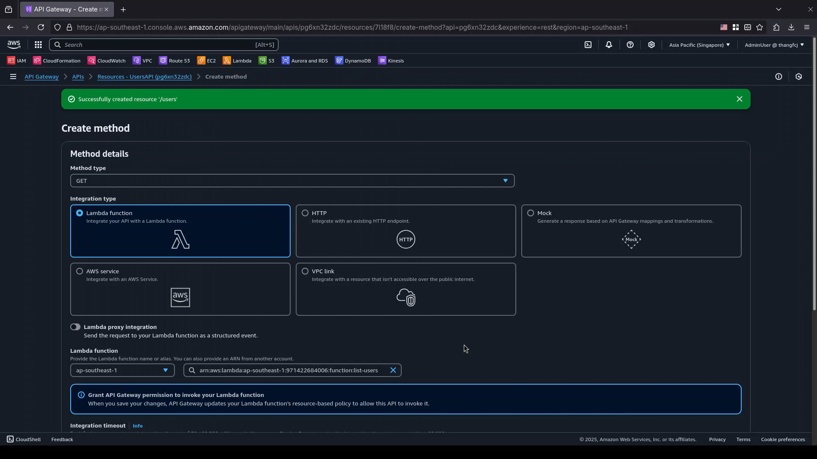
Task: Open the Method type GET dropdown
Action: point(292,181)
